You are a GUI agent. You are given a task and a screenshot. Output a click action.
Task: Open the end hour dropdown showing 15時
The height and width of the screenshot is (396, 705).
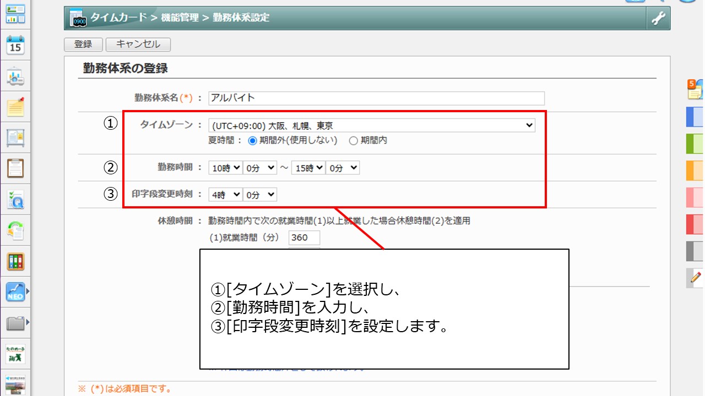(x=308, y=168)
